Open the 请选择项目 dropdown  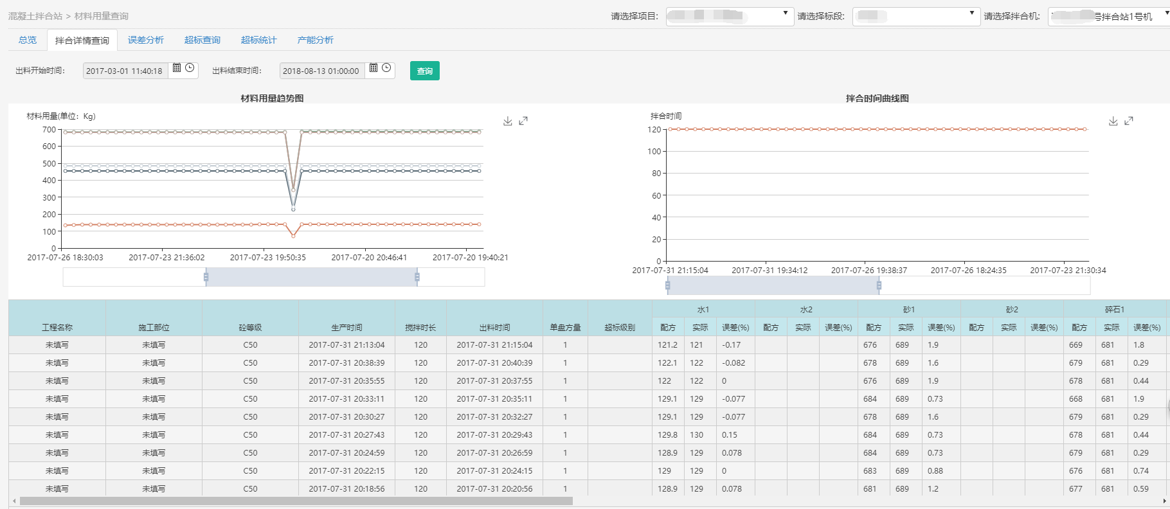[730, 16]
